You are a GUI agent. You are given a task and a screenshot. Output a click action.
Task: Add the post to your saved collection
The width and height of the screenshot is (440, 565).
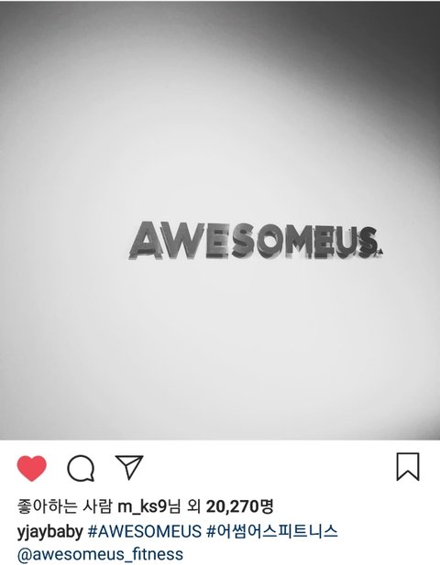pos(408,467)
